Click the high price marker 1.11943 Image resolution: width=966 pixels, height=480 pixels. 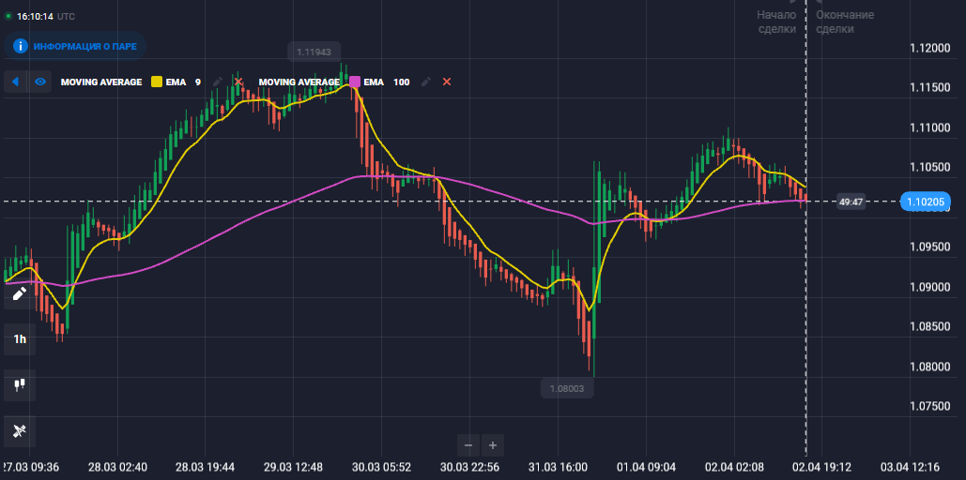point(314,51)
